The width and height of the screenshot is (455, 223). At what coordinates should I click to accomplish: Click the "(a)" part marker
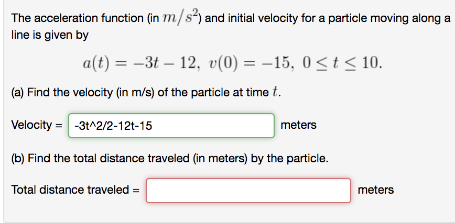pyautogui.click(x=17, y=94)
